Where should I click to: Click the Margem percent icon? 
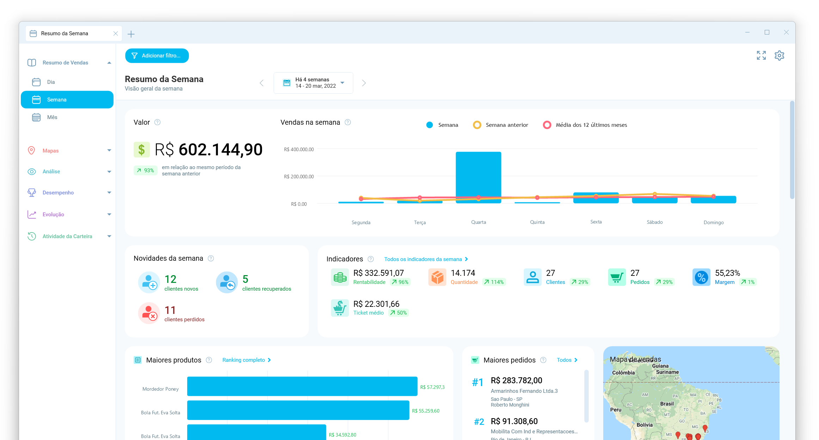coord(701,277)
